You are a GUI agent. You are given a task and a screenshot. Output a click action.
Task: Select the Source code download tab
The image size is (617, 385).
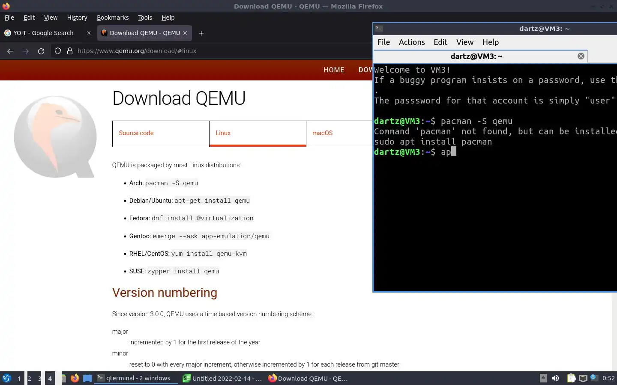[x=161, y=133]
